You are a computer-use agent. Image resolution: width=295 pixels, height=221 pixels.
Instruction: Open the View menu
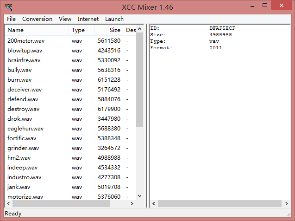point(65,19)
